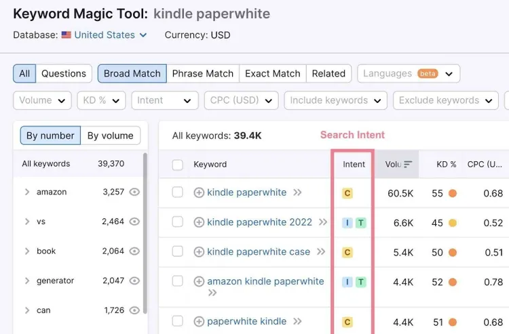Image resolution: width=509 pixels, height=334 pixels.
Task: Check the 'paperwhite kindle' row checkbox
Action: (x=178, y=321)
